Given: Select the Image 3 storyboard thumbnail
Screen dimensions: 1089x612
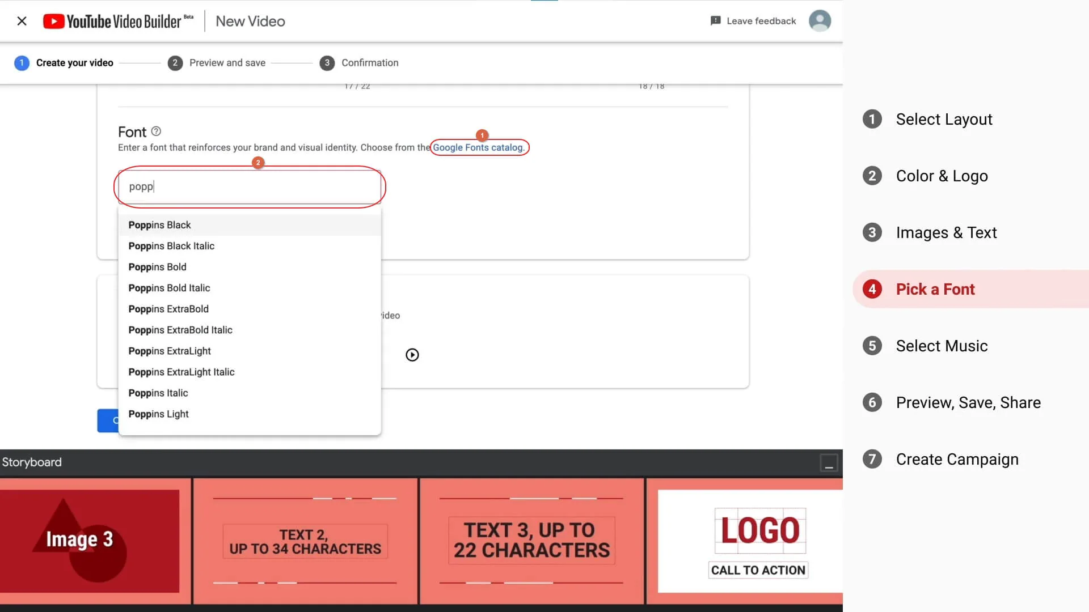Looking at the screenshot, I should click(x=91, y=541).
